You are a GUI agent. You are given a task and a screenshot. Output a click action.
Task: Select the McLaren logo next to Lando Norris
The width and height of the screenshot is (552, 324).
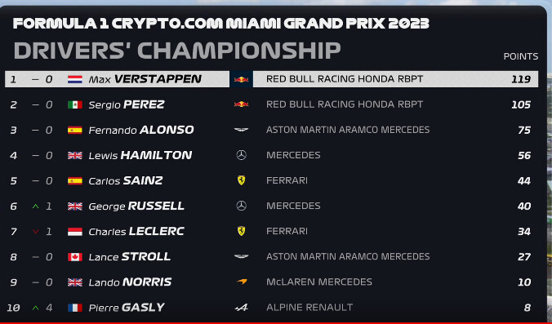[242, 282]
